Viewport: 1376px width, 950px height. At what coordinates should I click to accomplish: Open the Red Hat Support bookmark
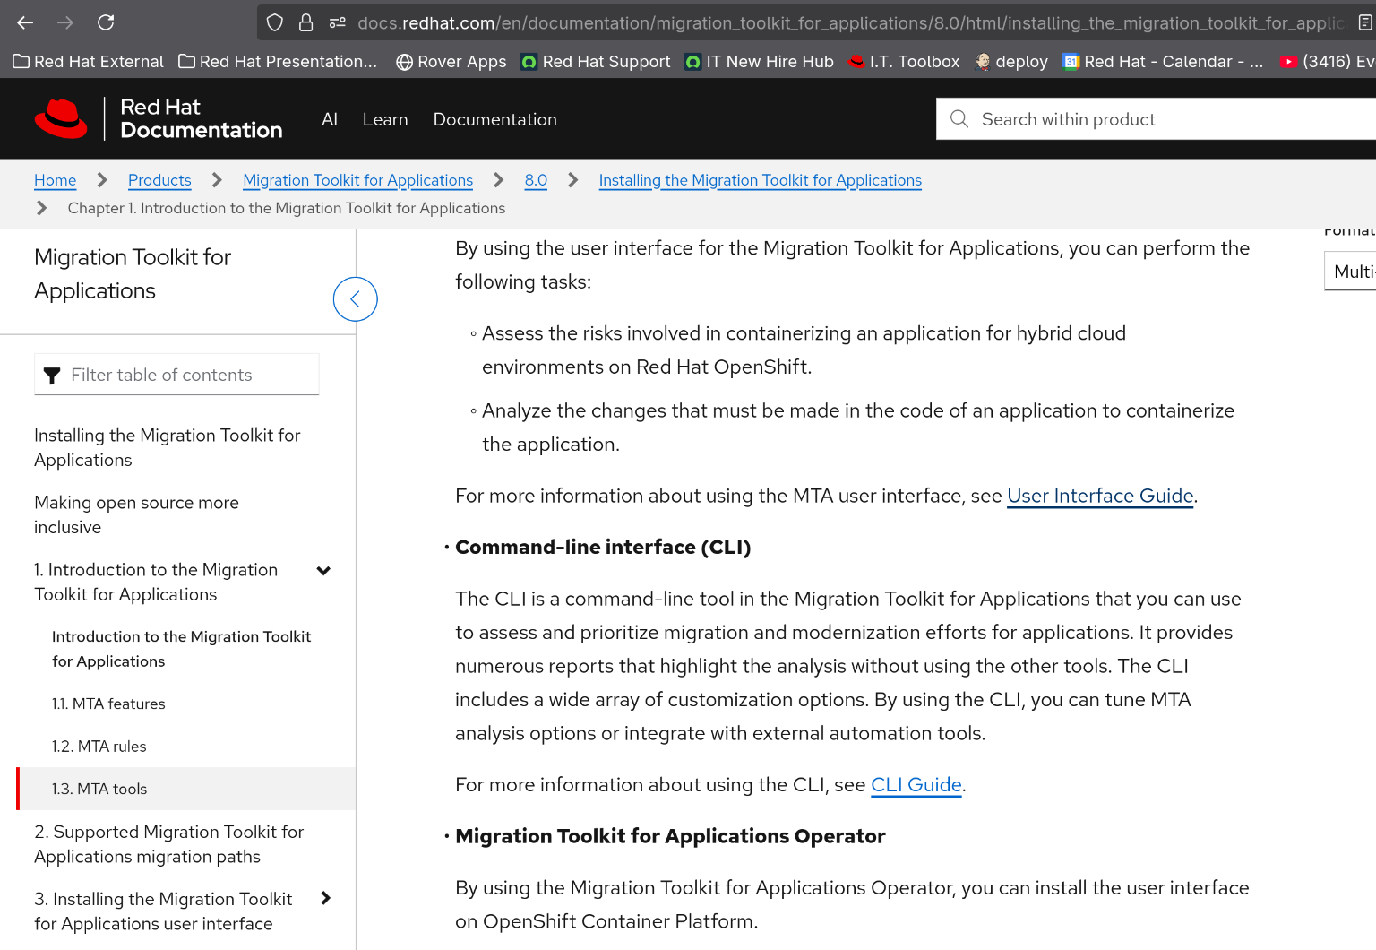[x=596, y=61]
